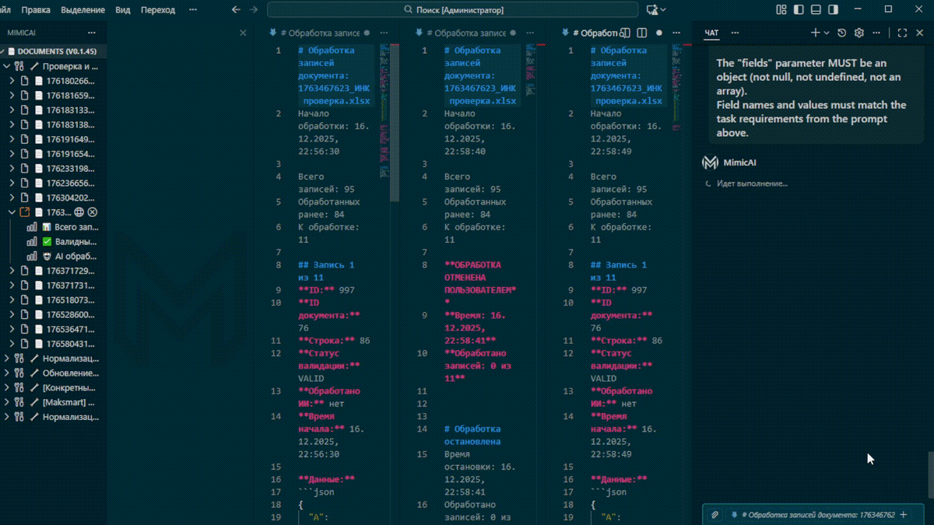Click the green checkmark on the Валидны... row
Screen dimensions: 934x525
[x=47, y=242]
